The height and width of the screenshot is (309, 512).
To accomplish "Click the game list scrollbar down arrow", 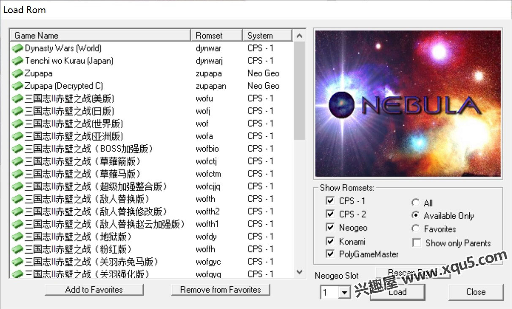I will coord(300,272).
